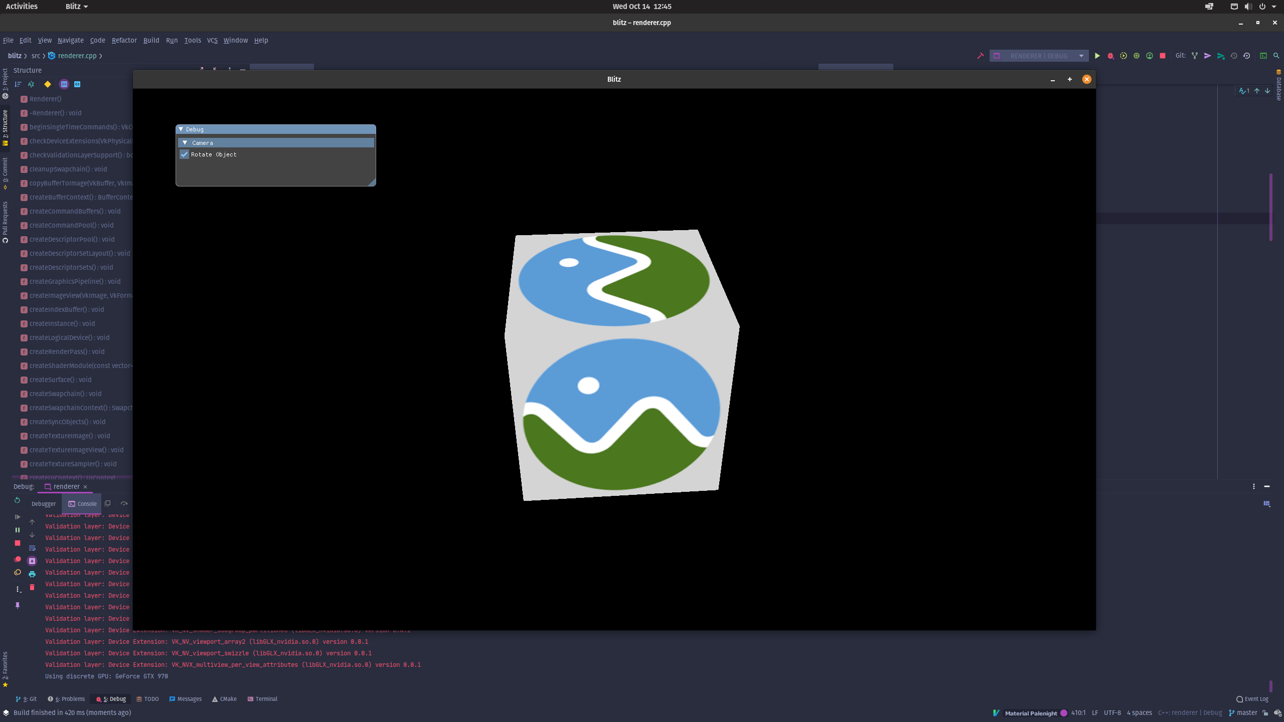Image resolution: width=1284 pixels, height=722 pixels.
Task: Click the master git branch in status bar
Action: click(1246, 712)
